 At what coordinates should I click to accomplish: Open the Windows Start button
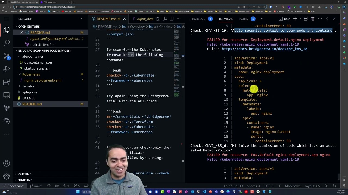(78, 192)
